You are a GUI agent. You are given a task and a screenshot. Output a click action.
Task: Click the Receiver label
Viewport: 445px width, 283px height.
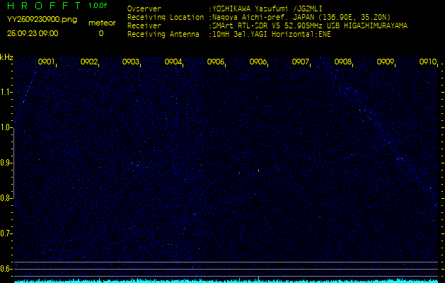pos(144,26)
